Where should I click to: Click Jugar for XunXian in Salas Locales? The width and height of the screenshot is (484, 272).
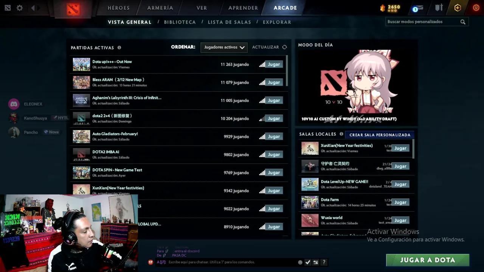400,148
